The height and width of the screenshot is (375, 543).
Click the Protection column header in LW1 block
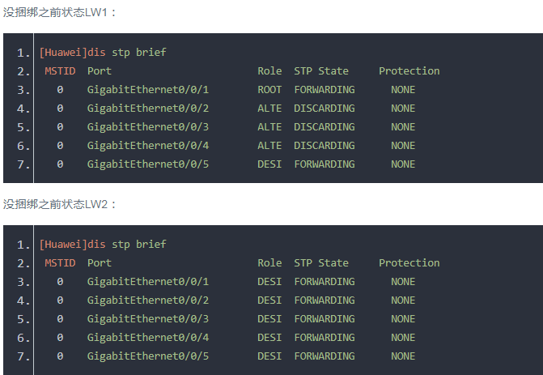(x=409, y=71)
